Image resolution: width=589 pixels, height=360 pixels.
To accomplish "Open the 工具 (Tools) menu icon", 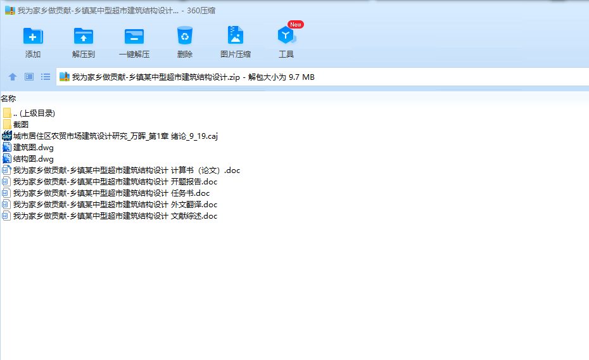I will 287,35.
